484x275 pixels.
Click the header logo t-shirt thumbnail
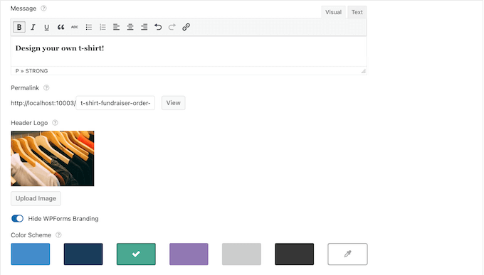click(53, 158)
